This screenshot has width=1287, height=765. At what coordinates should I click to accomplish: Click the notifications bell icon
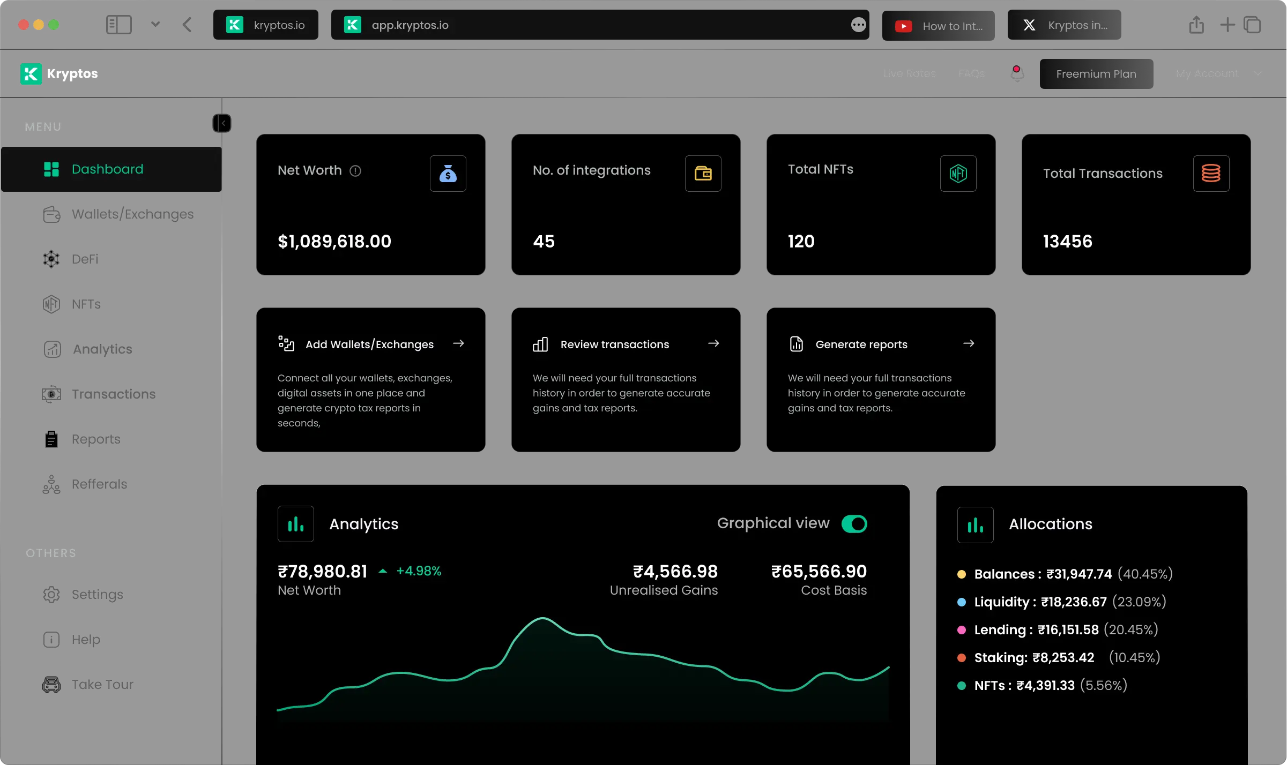pos(1017,74)
